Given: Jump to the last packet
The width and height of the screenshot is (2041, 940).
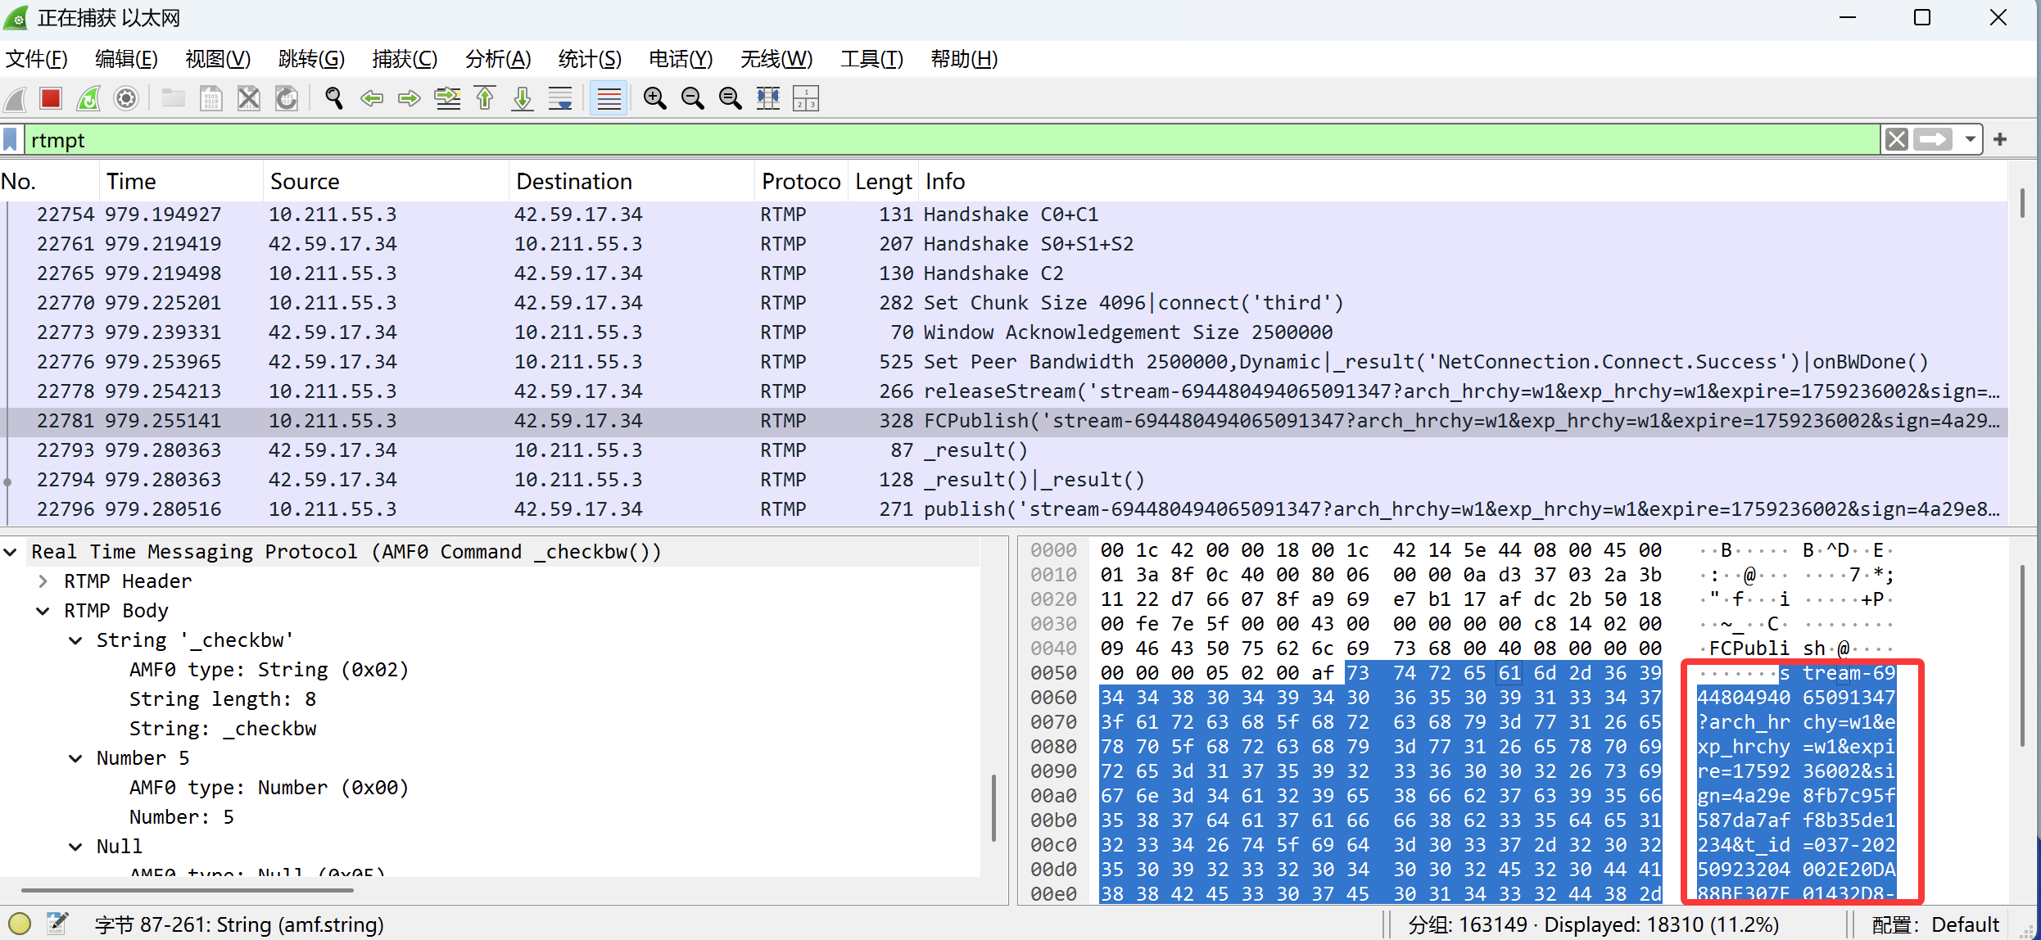Looking at the screenshot, I should coord(523,99).
